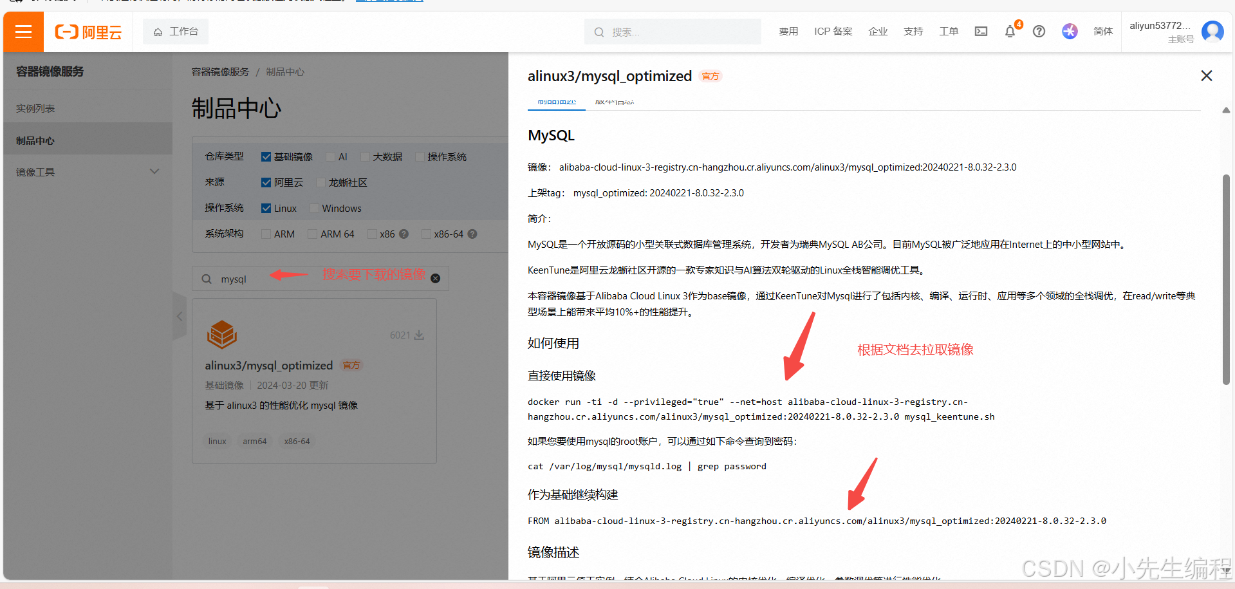Clear the mysql search text
The height and width of the screenshot is (589, 1235).
(436, 279)
